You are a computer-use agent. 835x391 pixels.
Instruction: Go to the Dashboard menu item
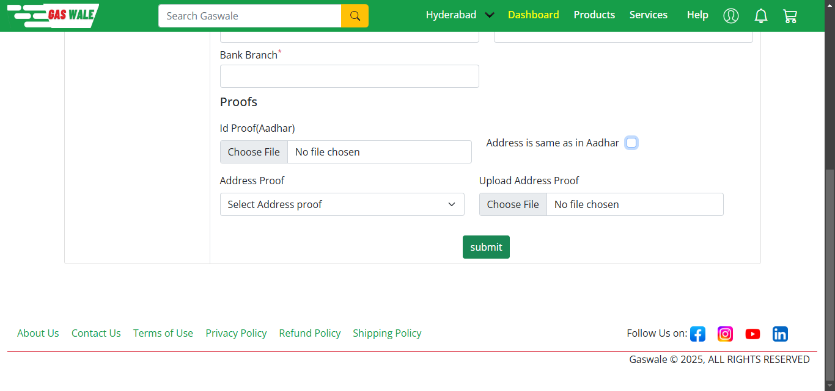(533, 15)
